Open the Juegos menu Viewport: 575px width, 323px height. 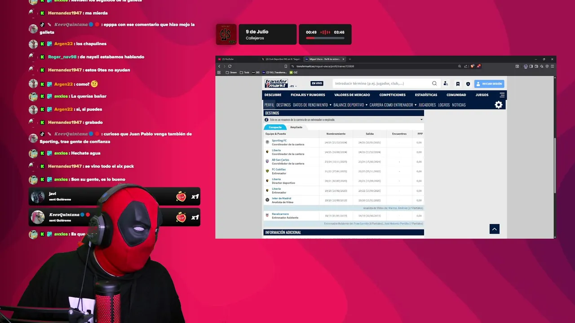coord(482,95)
